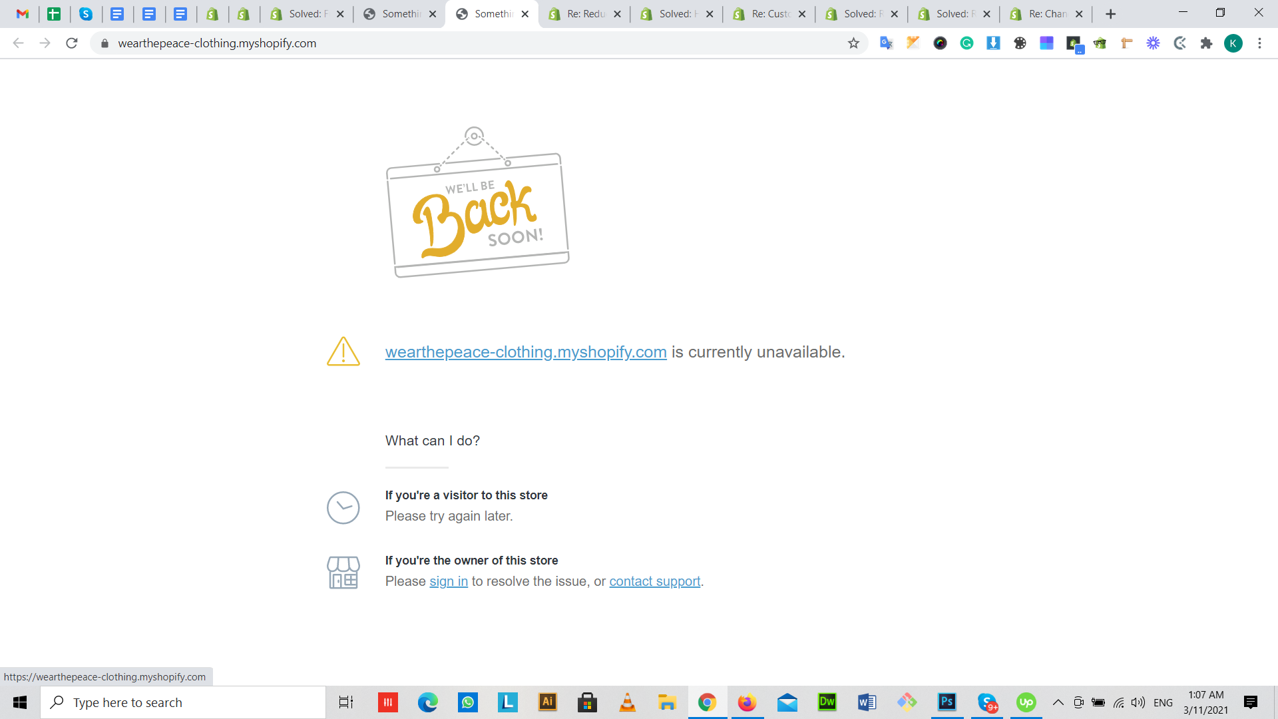Click the Grammarly extension icon
Screen dimensions: 1278x719
[x=966, y=43]
